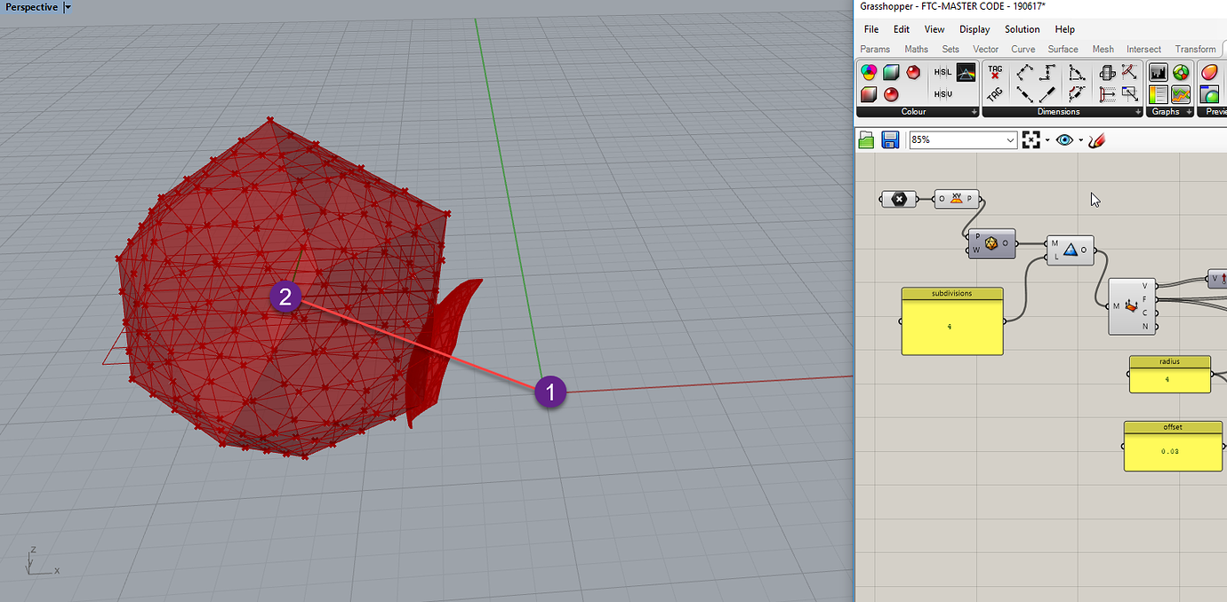Click the Save Definition disk icon
This screenshot has height=602, width=1227.
coord(890,139)
